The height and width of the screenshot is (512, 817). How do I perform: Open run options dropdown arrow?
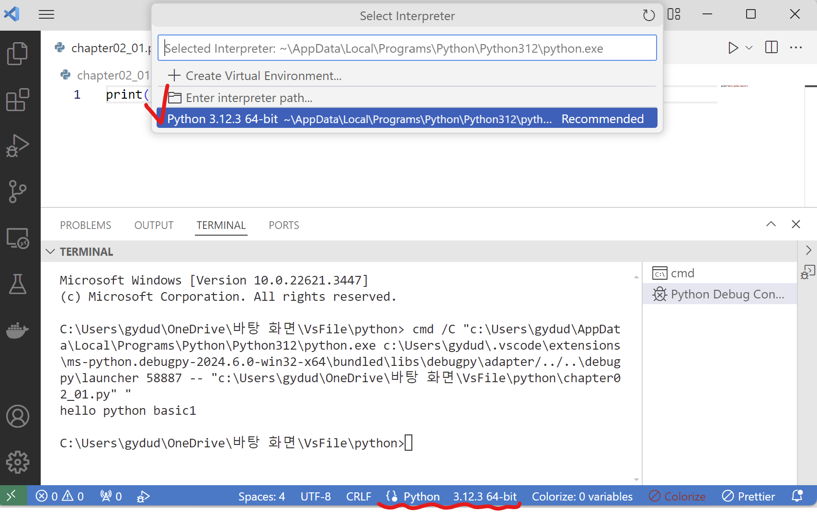(x=749, y=47)
